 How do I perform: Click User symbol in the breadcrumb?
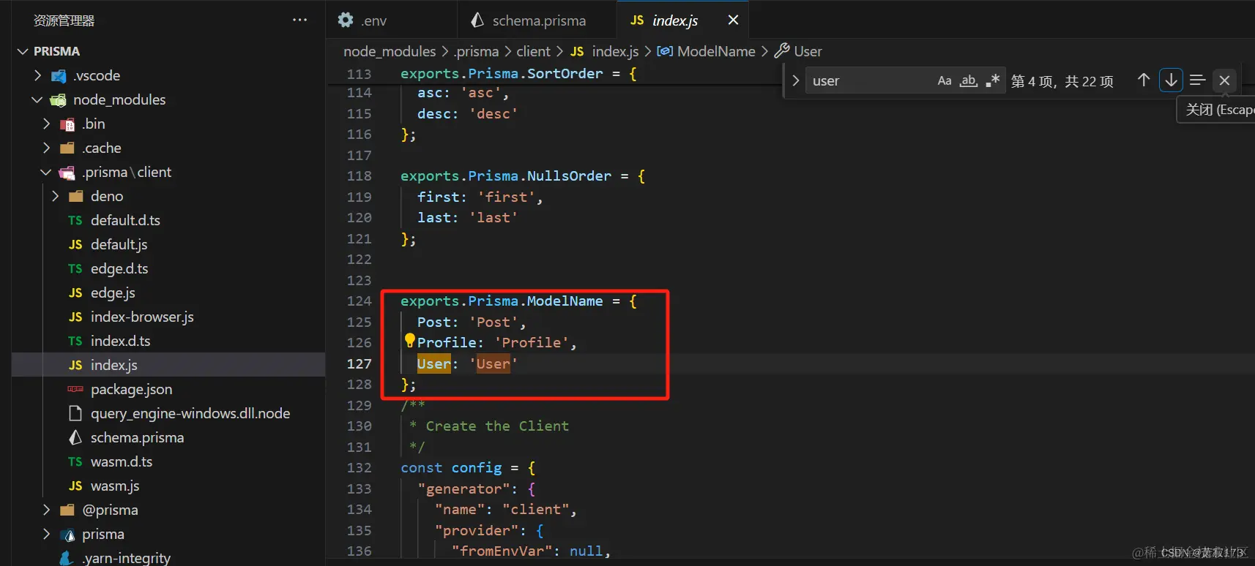(x=808, y=51)
